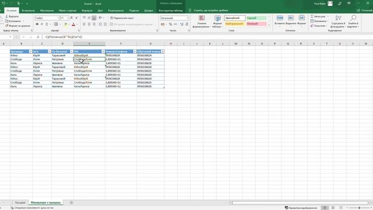Open the font name combo box (Calibri)
373x210 pixels.
pos(47,18)
